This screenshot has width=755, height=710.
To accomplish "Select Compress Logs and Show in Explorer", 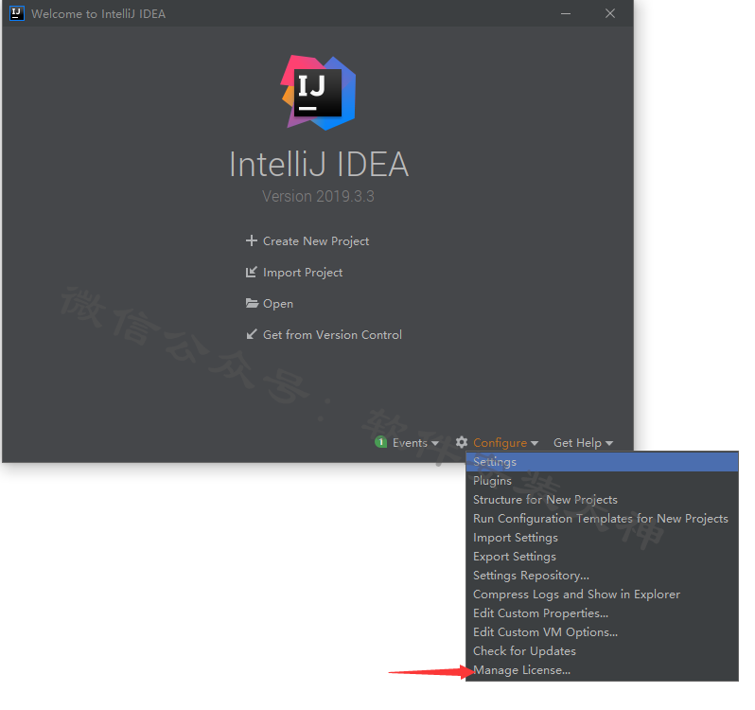I will point(602,595).
